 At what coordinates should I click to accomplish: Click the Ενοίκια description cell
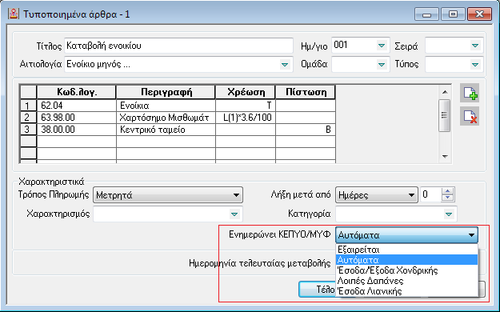[166, 106]
